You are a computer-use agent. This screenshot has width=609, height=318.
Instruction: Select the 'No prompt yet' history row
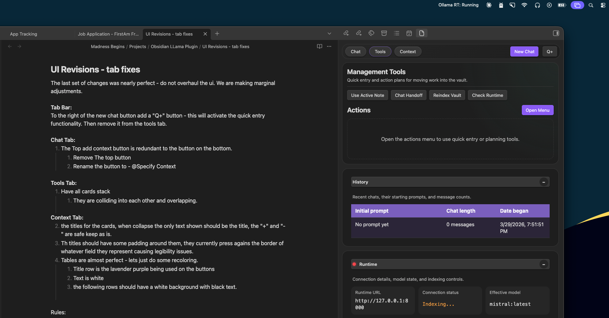pos(450,228)
